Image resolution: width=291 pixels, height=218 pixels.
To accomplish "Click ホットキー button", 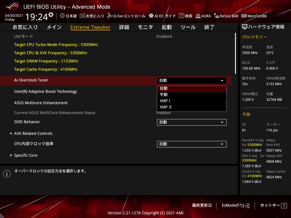I will click(x=274, y=206).
